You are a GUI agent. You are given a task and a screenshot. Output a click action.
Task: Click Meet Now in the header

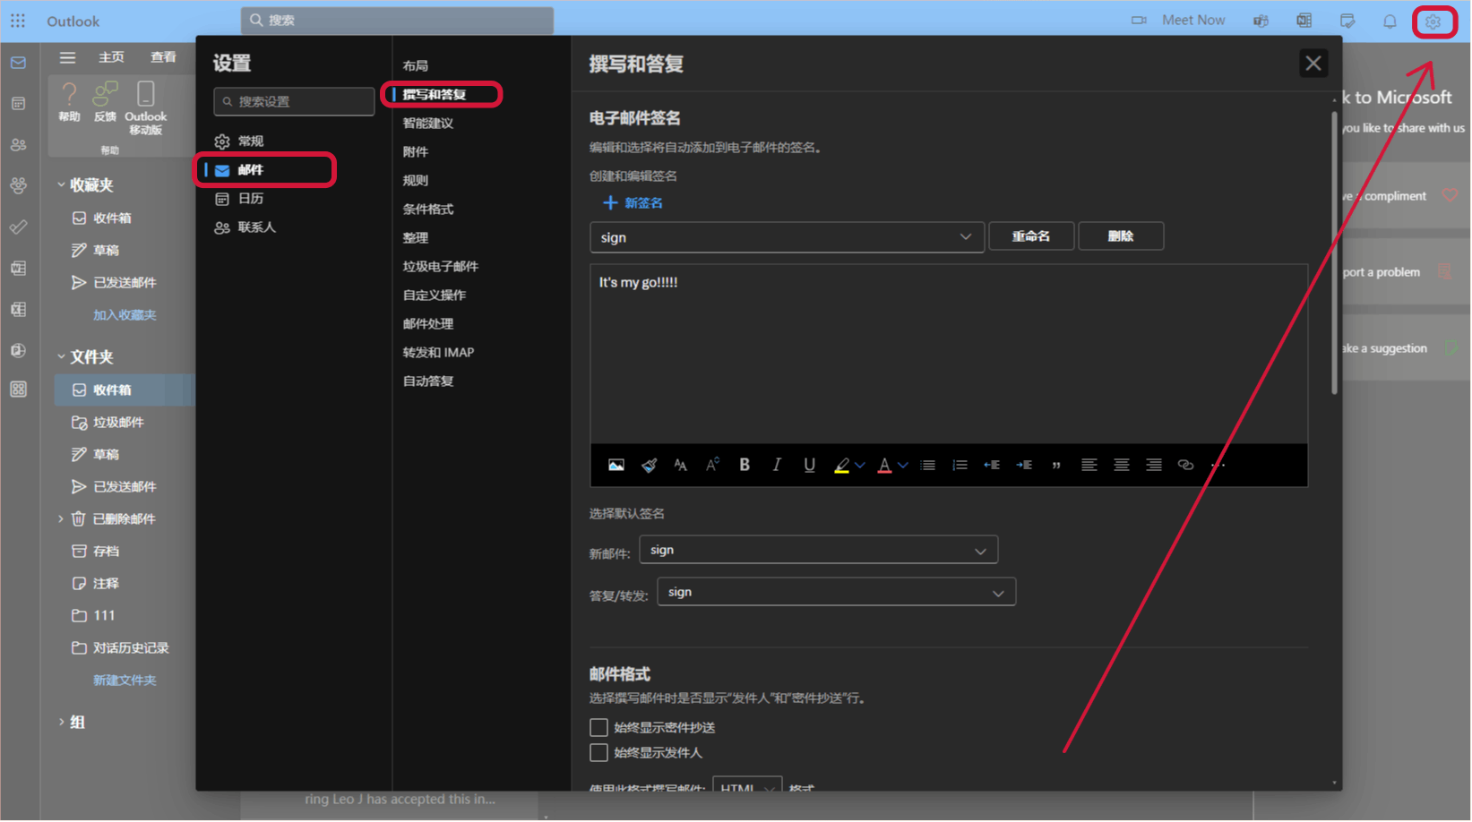(x=1179, y=21)
